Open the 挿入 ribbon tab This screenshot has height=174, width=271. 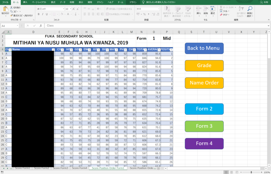25,2
